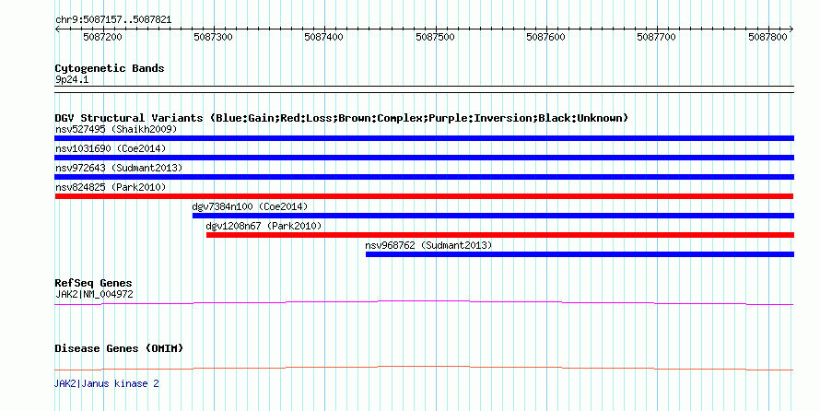Image resolution: width=820 pixels, height=411 pixels.
Task: Click the 5087200 ruler position label
Action: (x=102, y=37)
